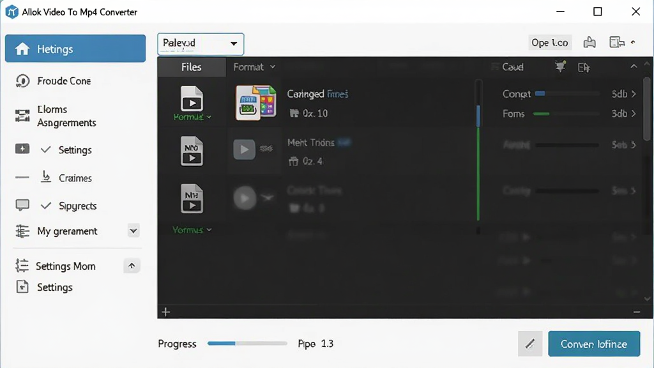Click the gift icon beside 0z. 4

[x=294, y=161]
